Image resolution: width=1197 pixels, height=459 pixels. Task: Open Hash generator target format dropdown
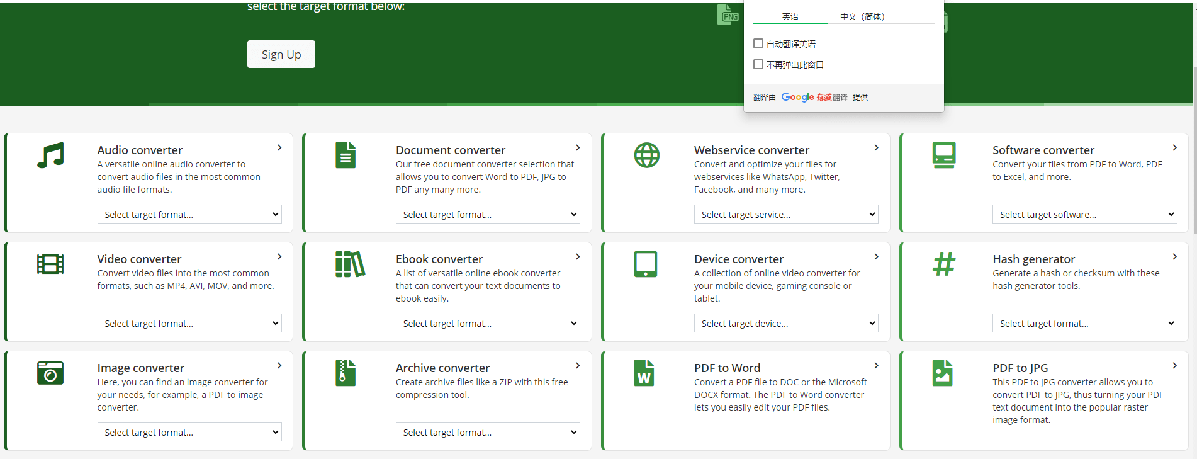tap(1084, 323)
